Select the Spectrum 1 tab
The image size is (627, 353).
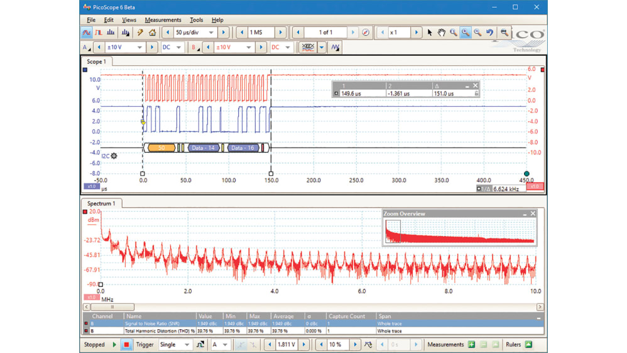(101, 204)
